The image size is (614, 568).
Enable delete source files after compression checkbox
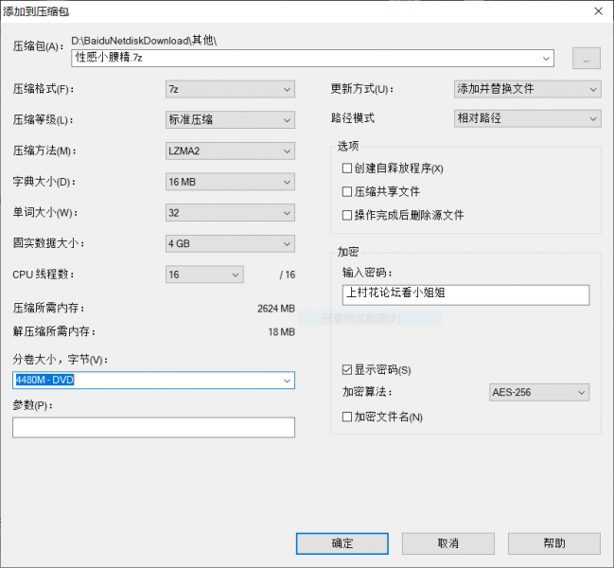tap(347, 215)
